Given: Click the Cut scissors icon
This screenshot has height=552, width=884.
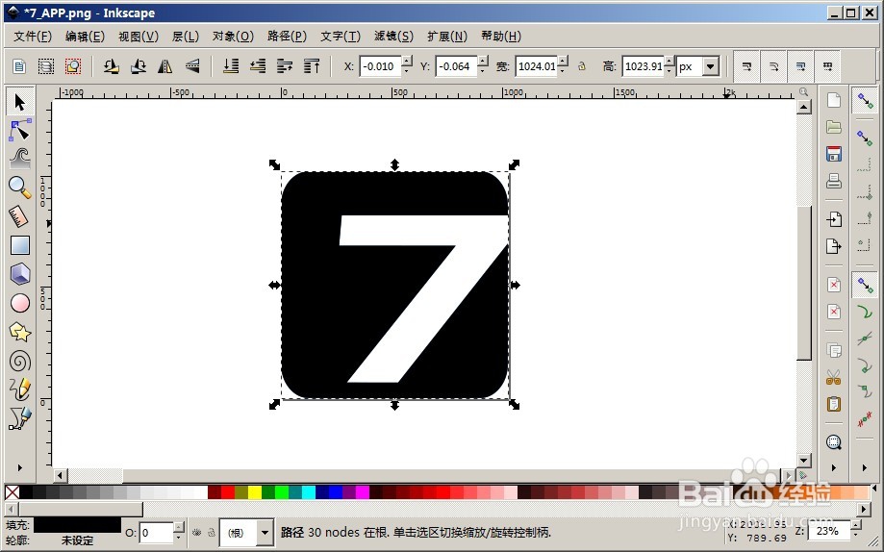Looking at the screenshot, I should 834,377.
